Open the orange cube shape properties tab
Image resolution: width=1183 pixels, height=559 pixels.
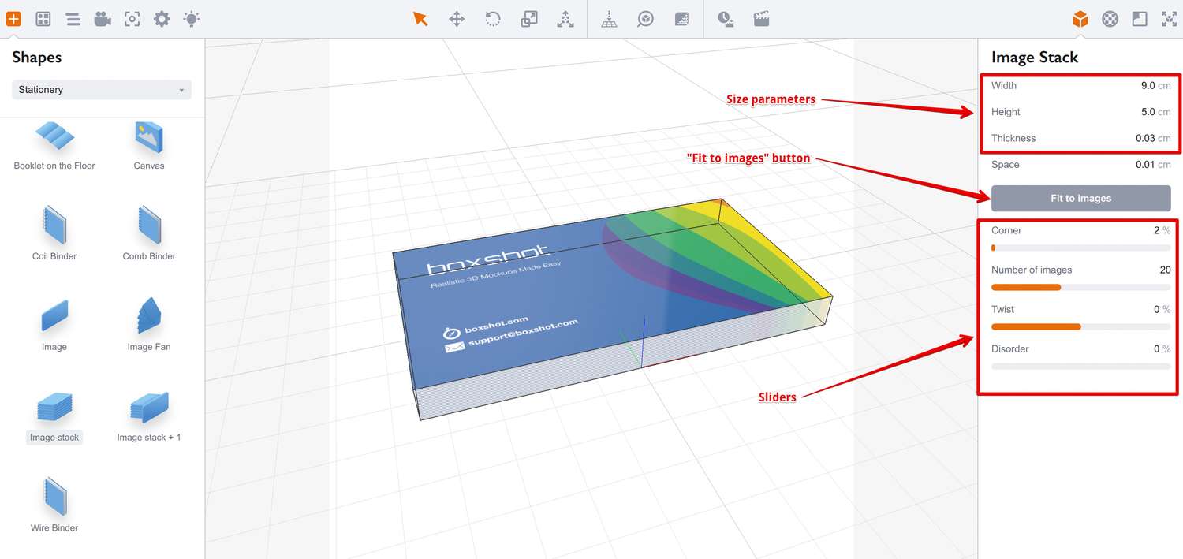(x=1080, y=19)
